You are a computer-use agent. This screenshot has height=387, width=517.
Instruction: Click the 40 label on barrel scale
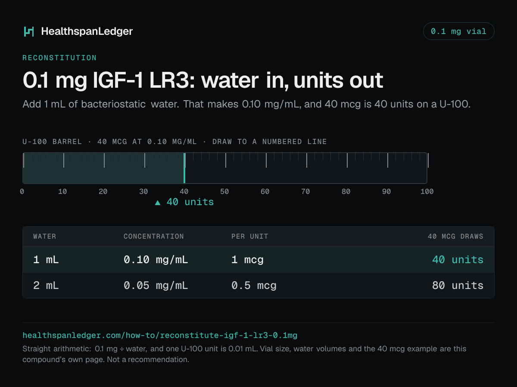pyautogui.click(x=184, y=192)
